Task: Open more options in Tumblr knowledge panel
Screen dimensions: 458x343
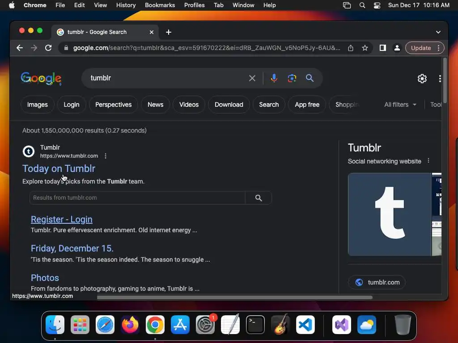Action: click(428, 161)
